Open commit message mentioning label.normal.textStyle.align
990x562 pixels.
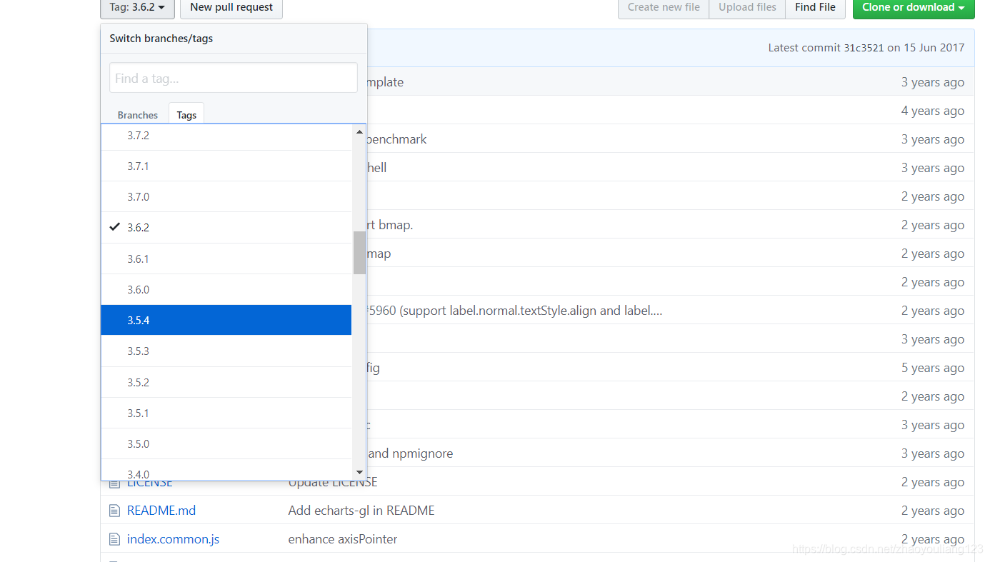click(514, 311)
